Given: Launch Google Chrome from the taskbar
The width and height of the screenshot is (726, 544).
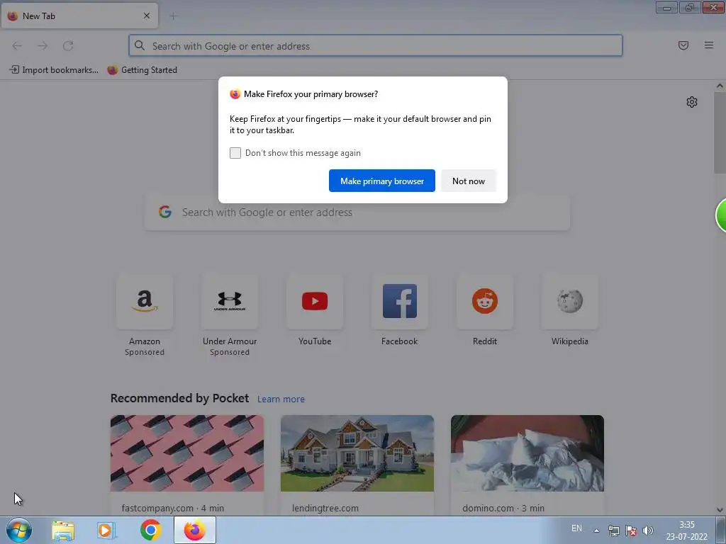Looking at the screenshot, I should (x=150, y=530).
